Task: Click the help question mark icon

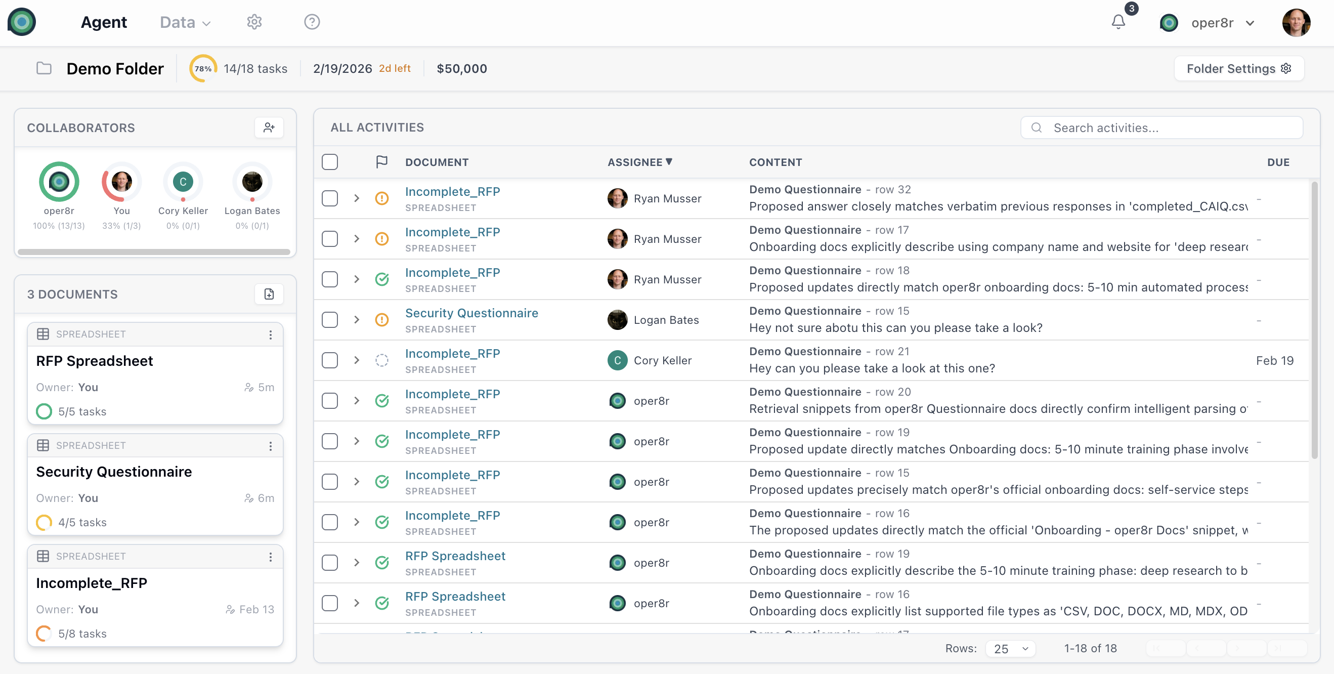Action: [x=312, y=22]
